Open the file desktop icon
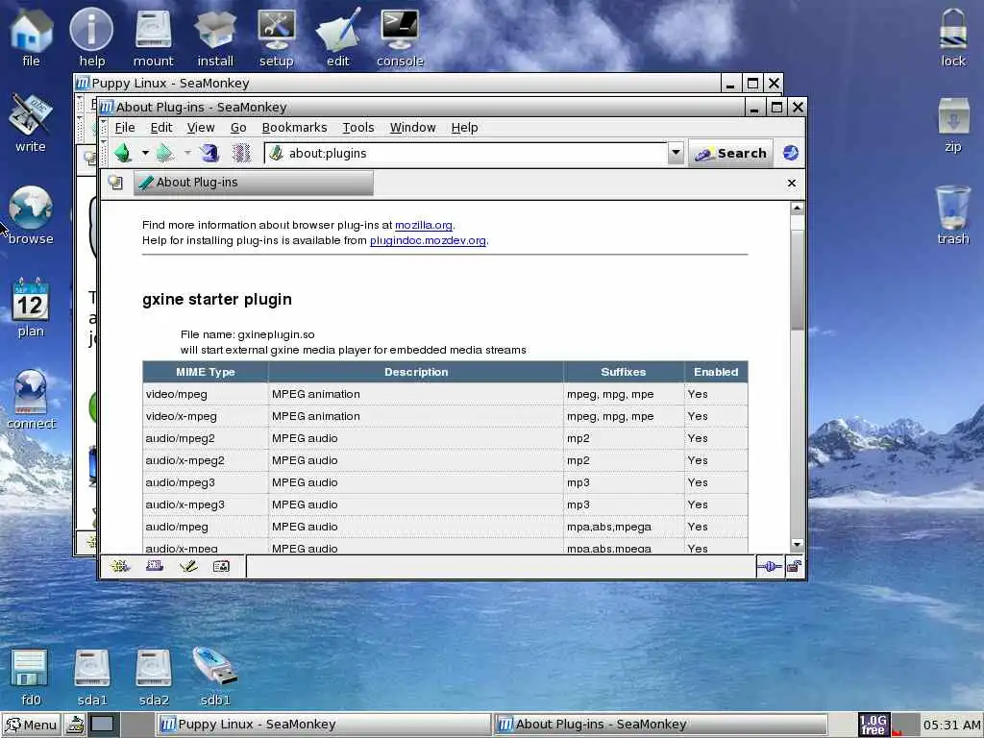Image resolution: width=984 pixels, height=738 pixels. (x=31, y=38)
